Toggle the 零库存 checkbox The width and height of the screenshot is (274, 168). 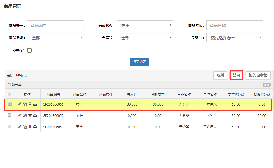coord(29,50)
